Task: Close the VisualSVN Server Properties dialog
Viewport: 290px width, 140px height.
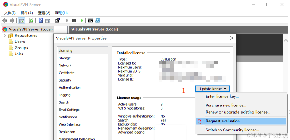Action: tap(231, 38)
